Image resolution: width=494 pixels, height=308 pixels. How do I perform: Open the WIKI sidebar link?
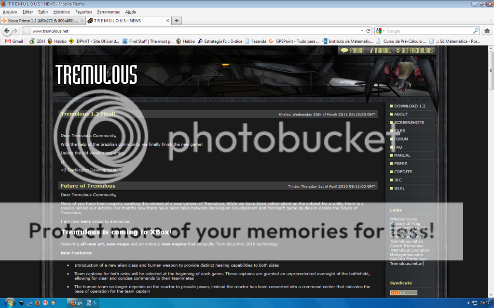(399, 188)
